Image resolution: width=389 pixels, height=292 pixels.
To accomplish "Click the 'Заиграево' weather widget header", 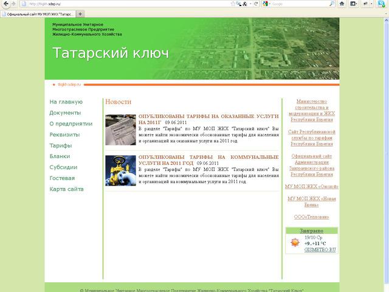I will [312, 231].
